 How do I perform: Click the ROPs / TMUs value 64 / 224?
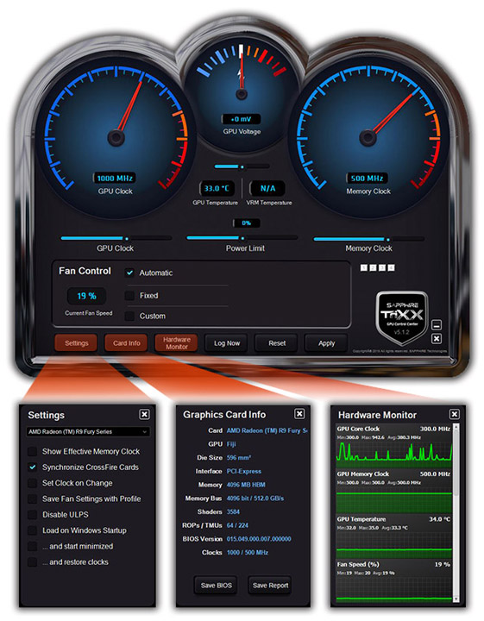(x=237, y=525)
